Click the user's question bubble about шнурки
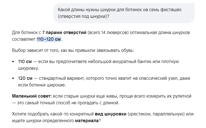 click(x=124, y=13)
